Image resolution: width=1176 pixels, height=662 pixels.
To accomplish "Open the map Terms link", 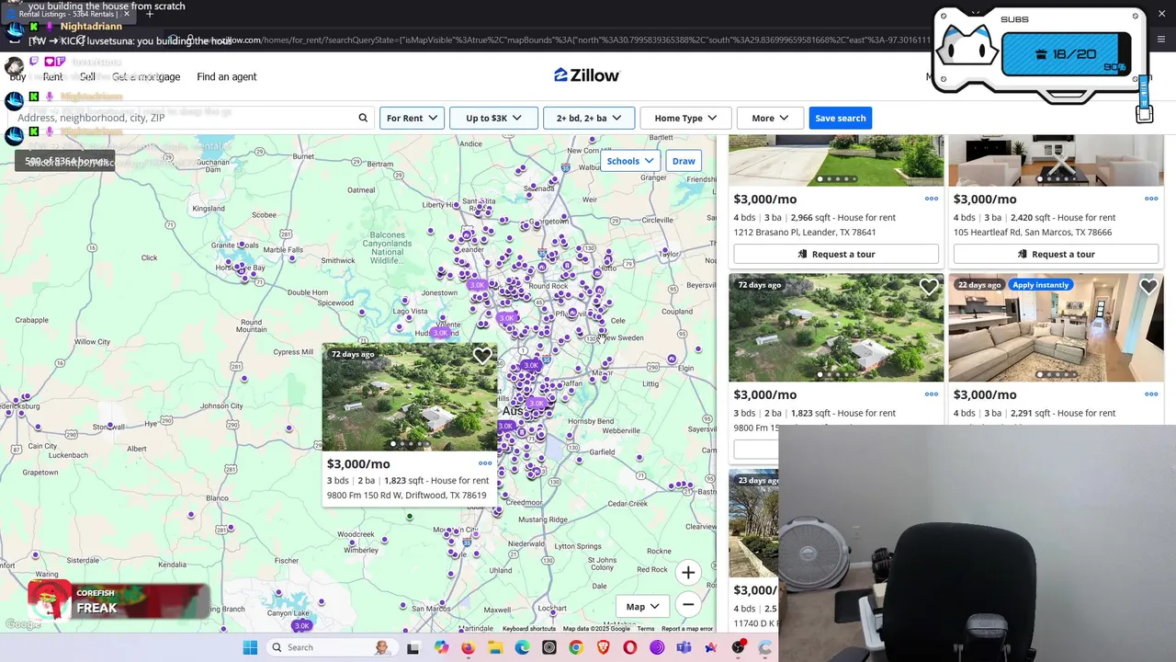I will (646, 629).
